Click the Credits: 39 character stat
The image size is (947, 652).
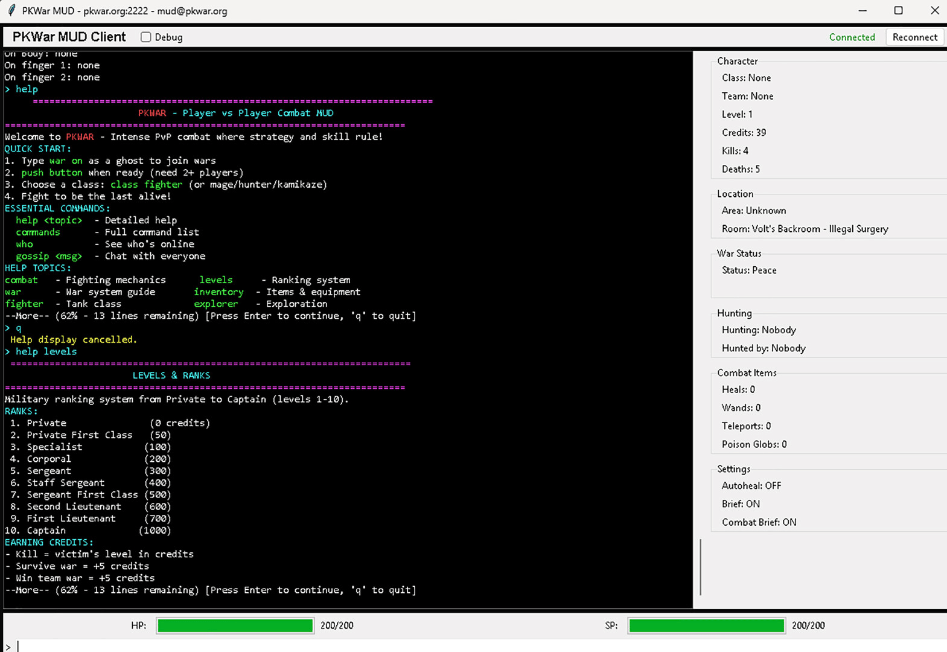pos(744,133)
